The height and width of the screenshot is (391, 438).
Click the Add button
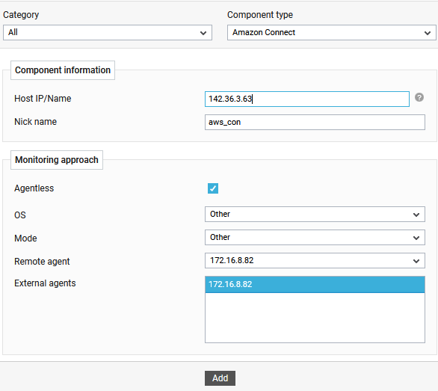pos(220,378)
